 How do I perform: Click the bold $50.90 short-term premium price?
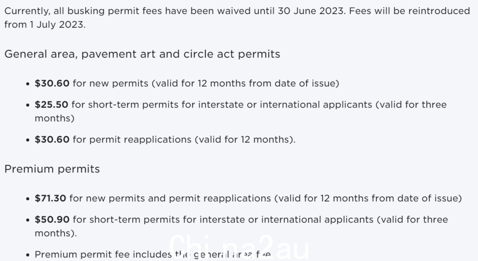(x=52, y=219)
